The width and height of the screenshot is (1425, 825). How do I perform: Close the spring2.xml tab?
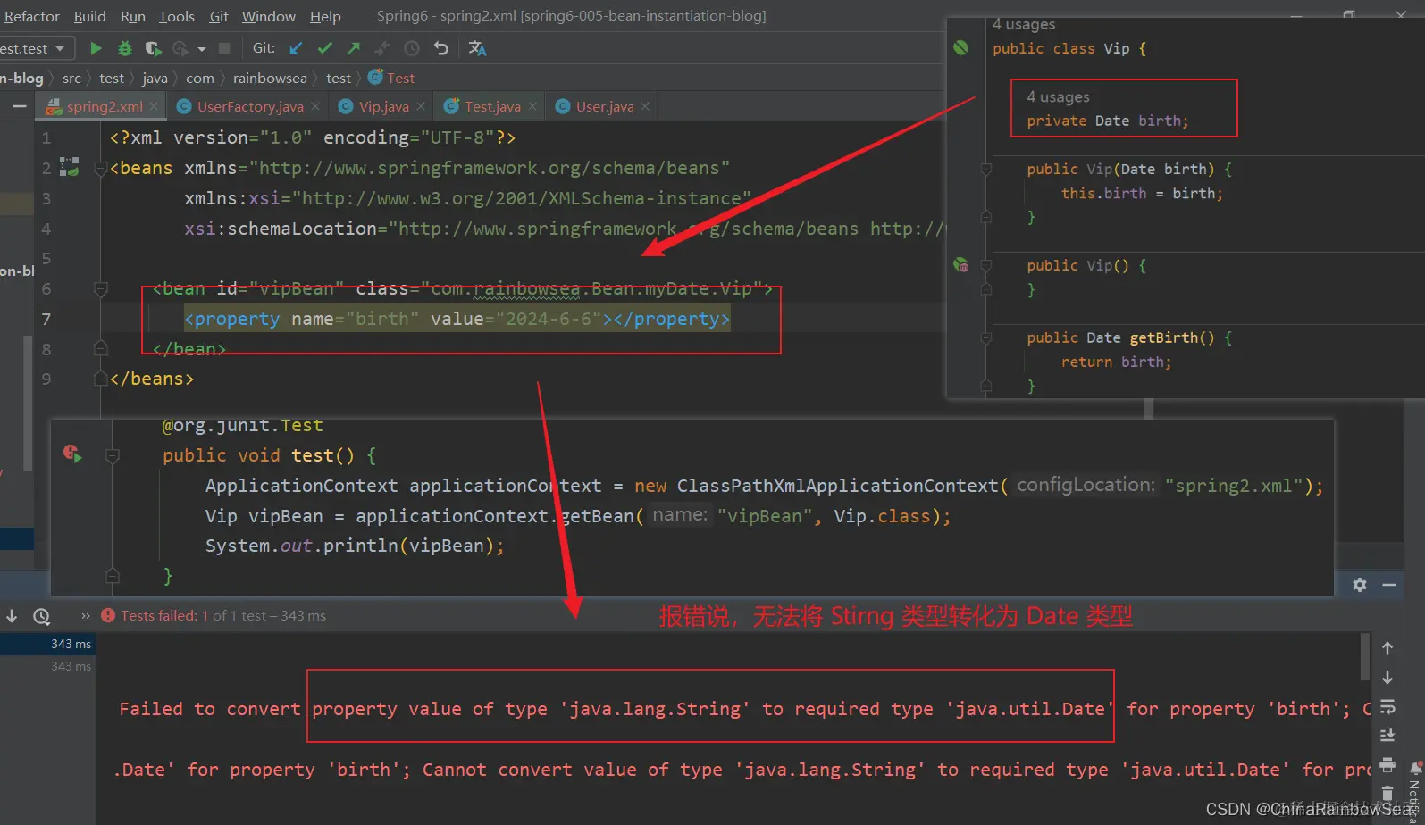click(154, 106)
